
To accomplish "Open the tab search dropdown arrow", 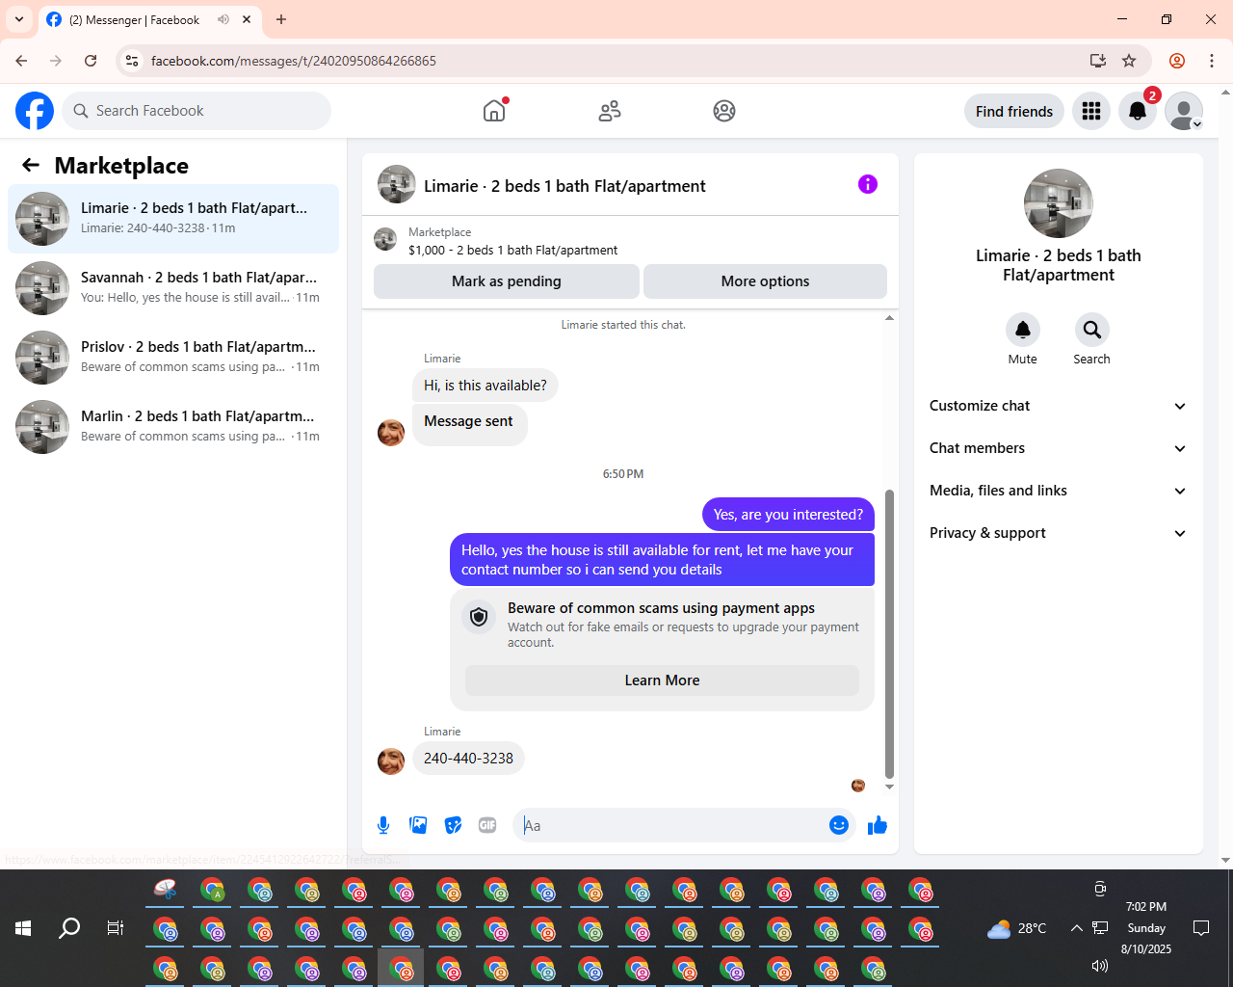I will [19, 19].
